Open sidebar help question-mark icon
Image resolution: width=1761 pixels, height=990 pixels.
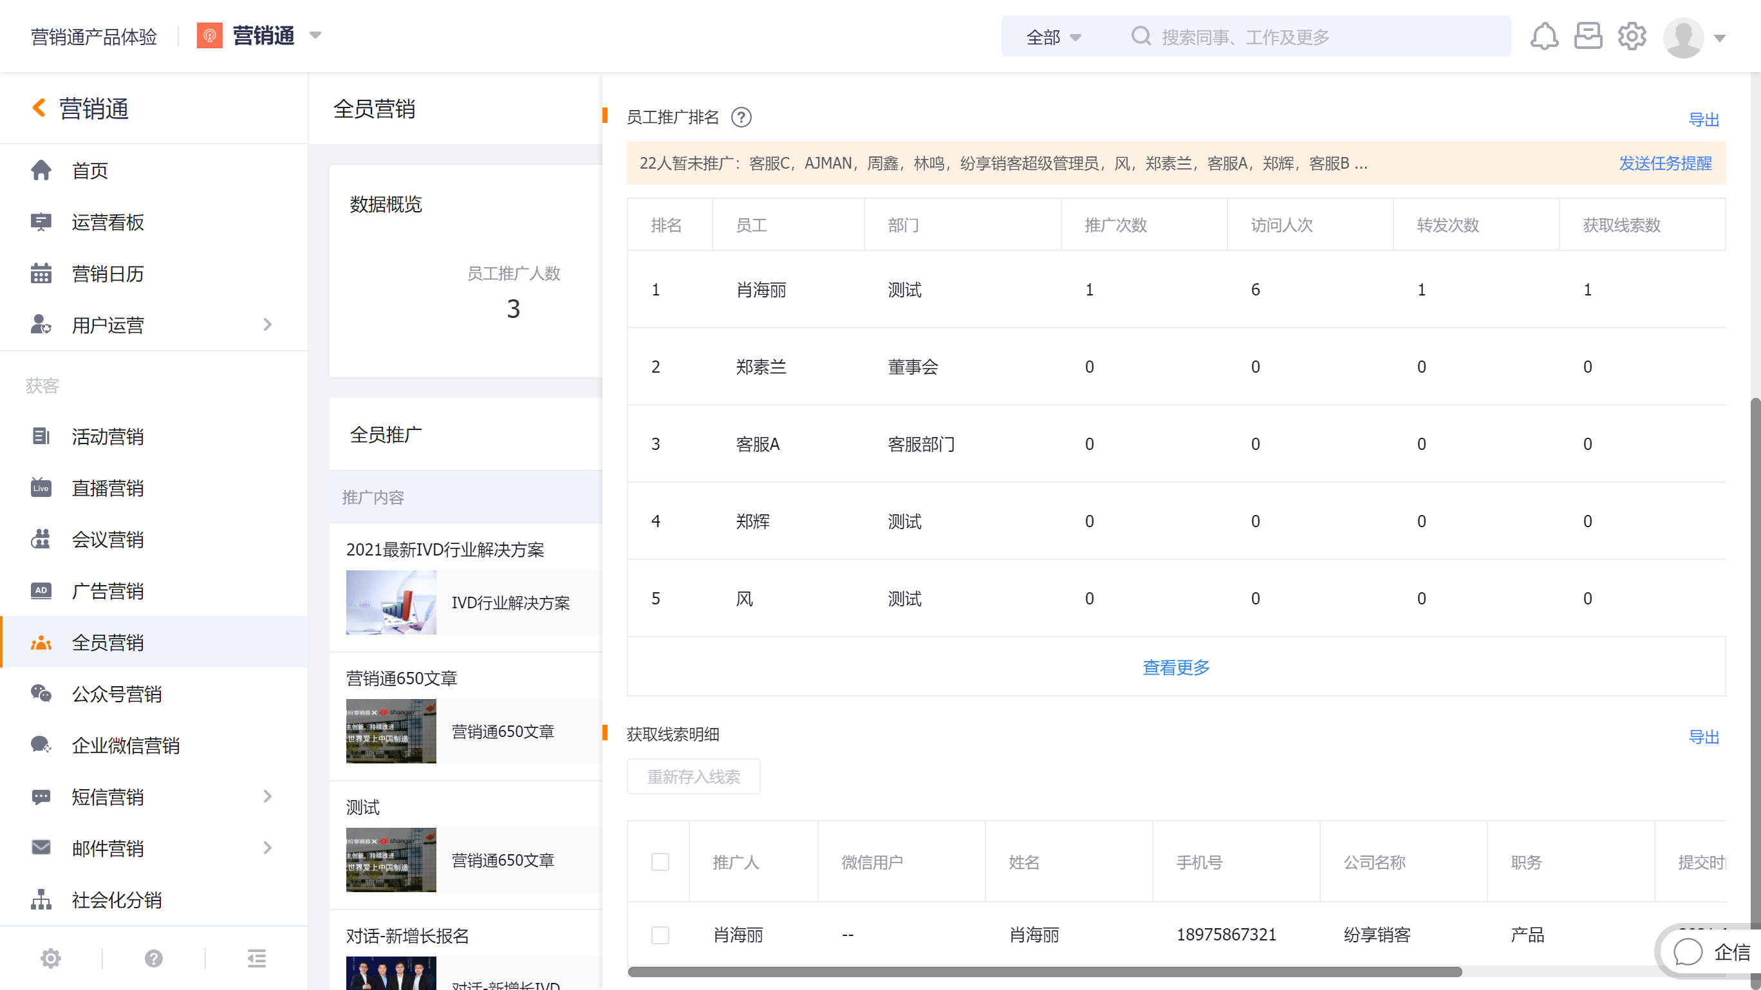pos(154,958)
